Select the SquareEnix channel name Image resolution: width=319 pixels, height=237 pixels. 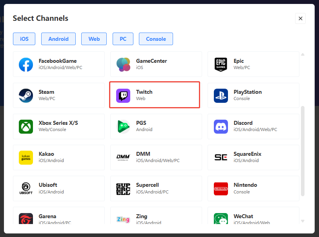[247, 154]
